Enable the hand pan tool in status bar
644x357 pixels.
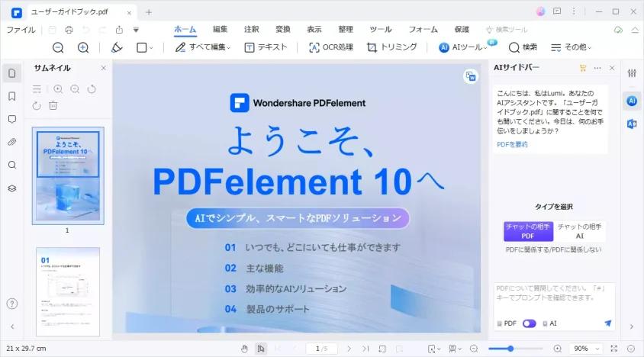pyautogui.click(x=244, y=349)
